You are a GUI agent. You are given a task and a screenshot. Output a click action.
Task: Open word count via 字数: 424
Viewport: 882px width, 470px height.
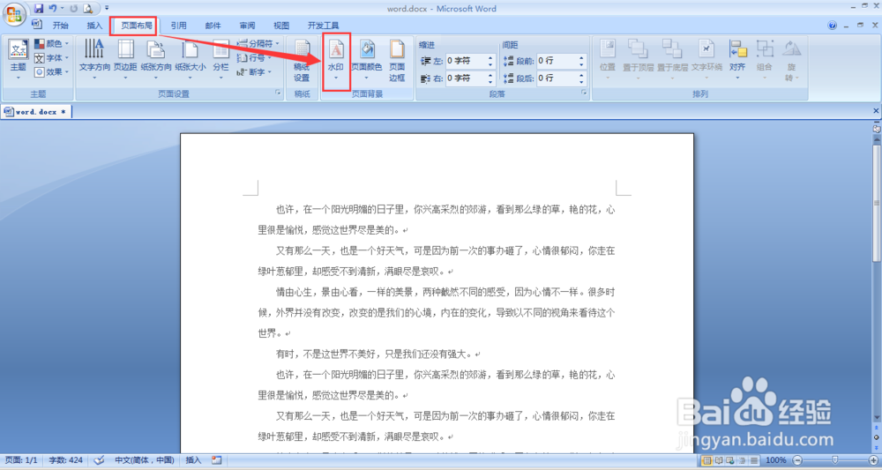(x=66, y=460)
